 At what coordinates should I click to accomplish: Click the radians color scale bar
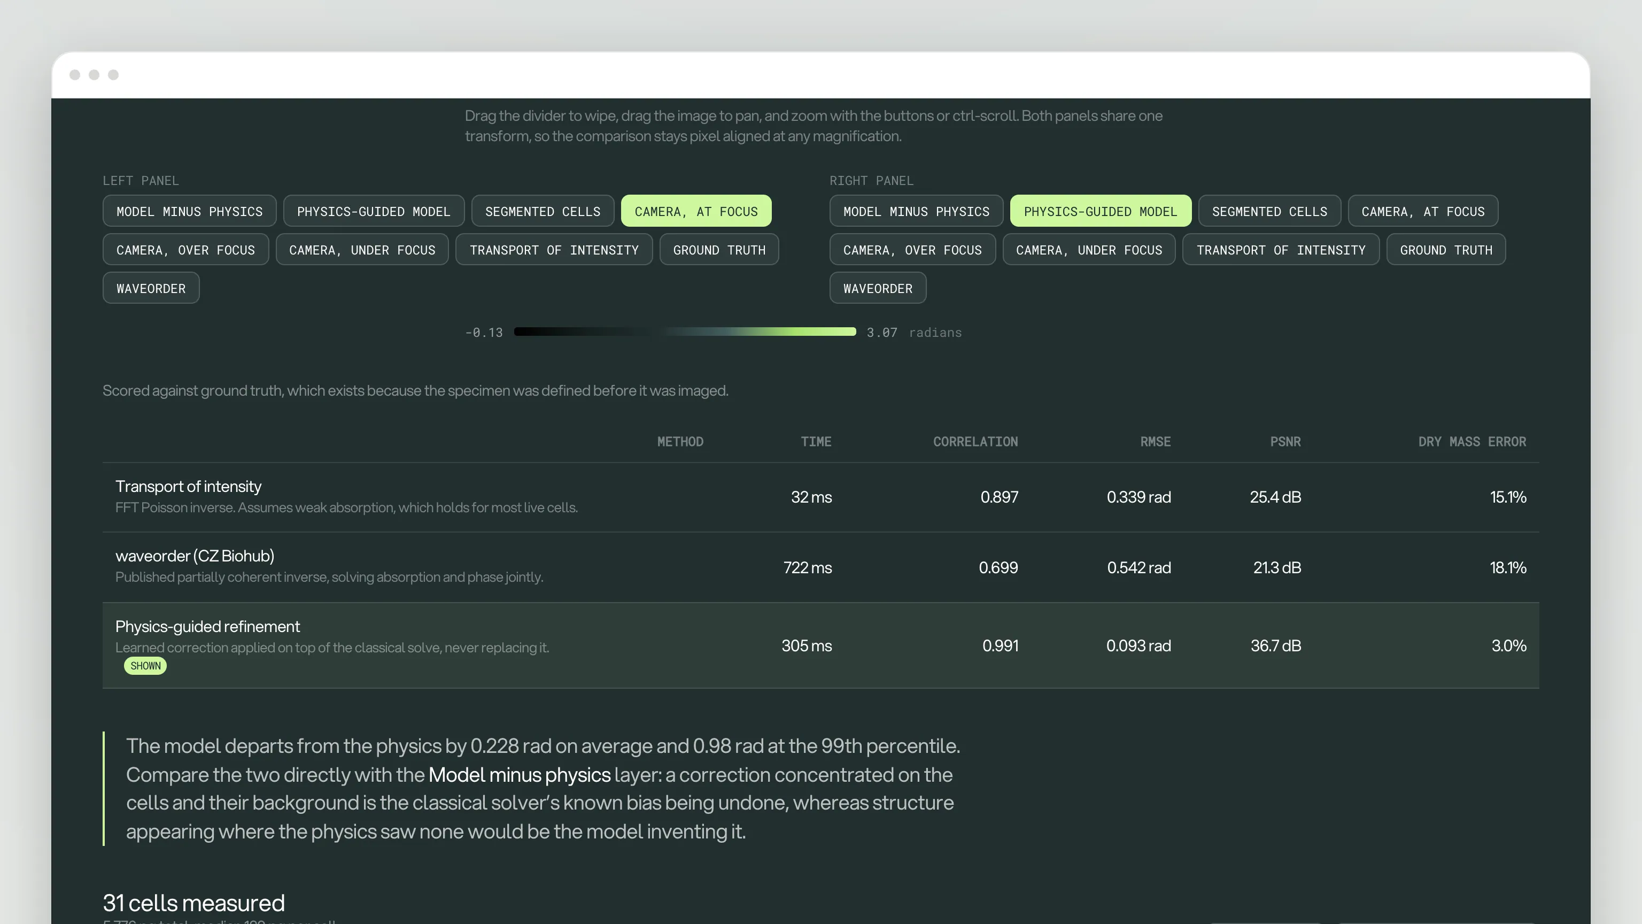click(685, 332)
